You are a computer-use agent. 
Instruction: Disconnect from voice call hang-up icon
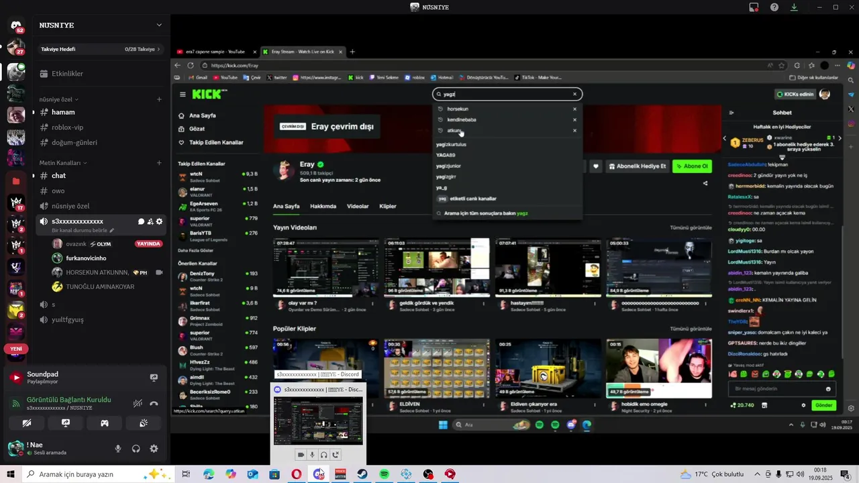tap(154, 403)
